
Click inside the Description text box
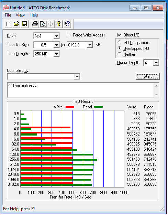pyautogui.click(x=80, y=90)
